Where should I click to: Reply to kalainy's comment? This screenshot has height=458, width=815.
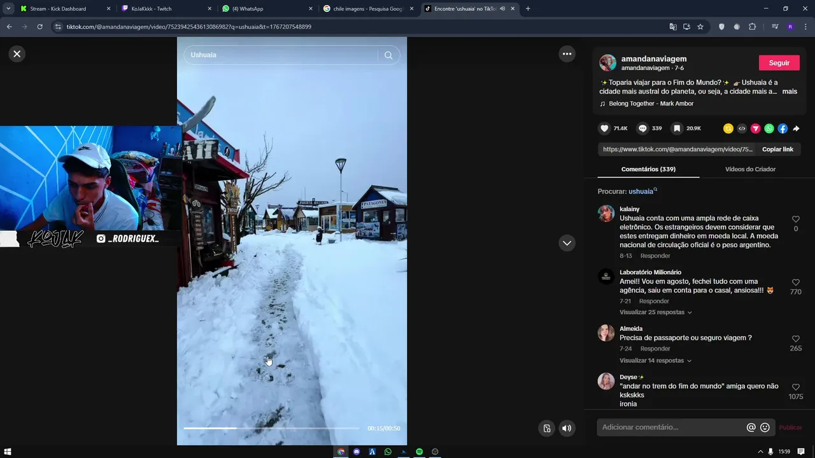(655, 256)
